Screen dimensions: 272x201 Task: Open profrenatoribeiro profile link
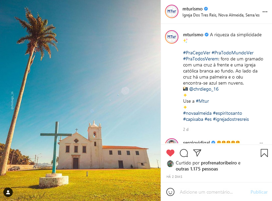(x=219, y=163)
